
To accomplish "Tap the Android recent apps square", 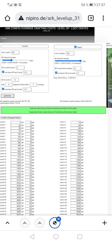I will click(x=80, y=237).
